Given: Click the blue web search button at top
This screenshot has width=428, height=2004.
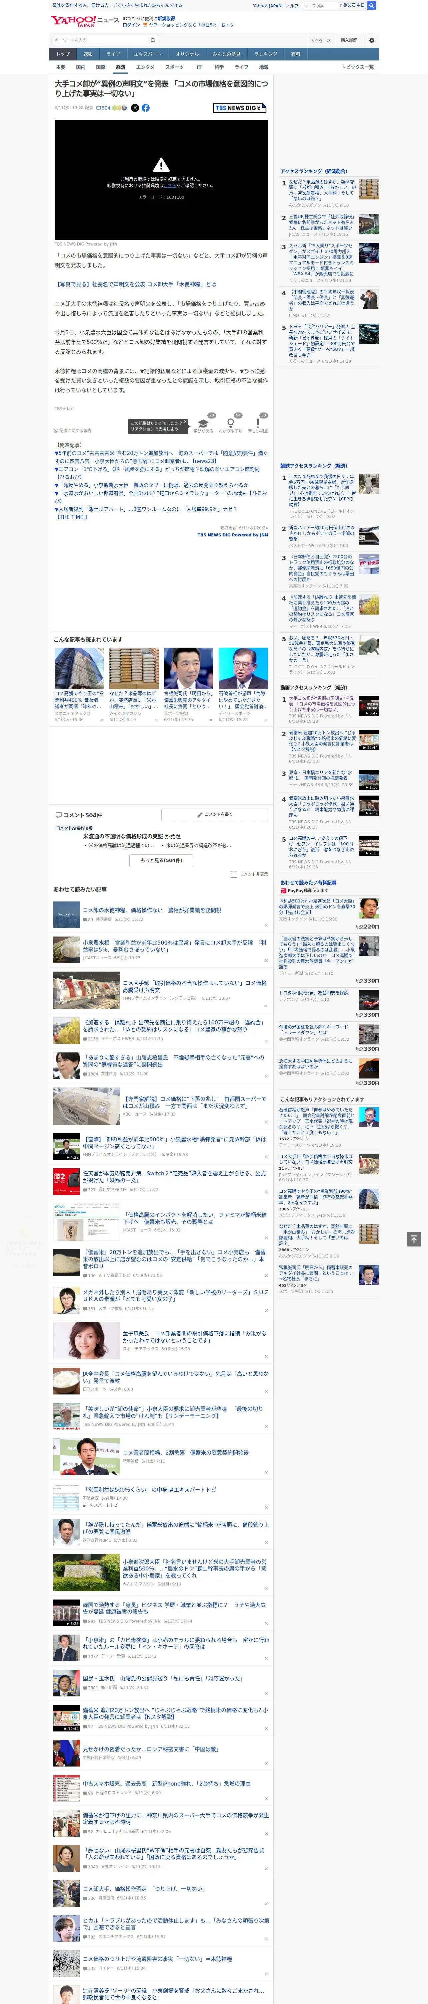Looking at the screenshot, I should (x=371, y=5).
